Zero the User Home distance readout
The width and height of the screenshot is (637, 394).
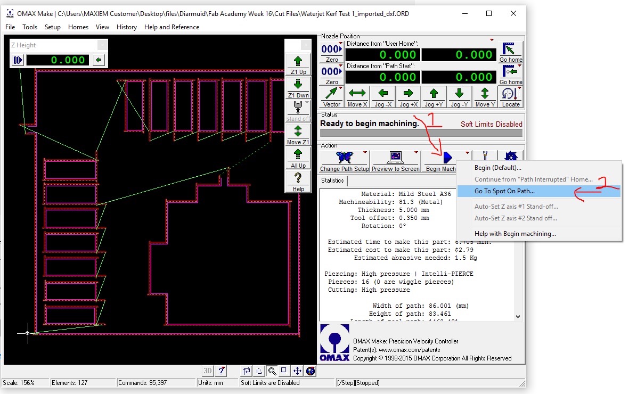331,52
